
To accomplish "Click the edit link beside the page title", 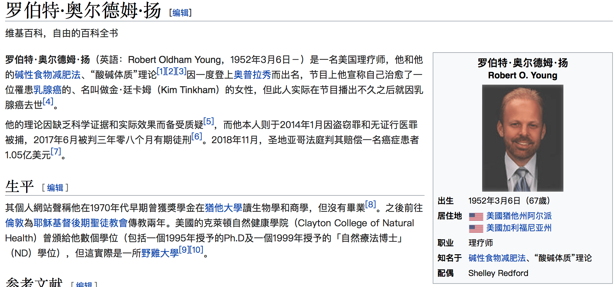I will coord(180,13).
